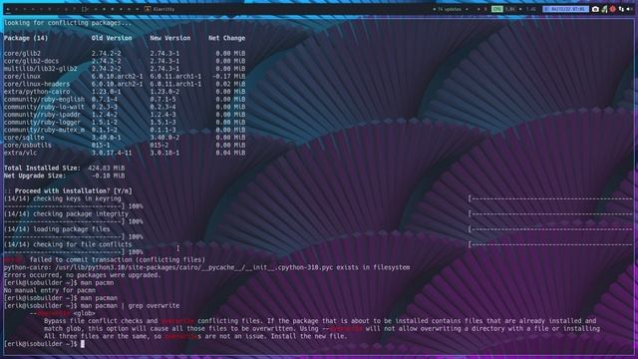Click the '<glob>' option text

[84, 313]
